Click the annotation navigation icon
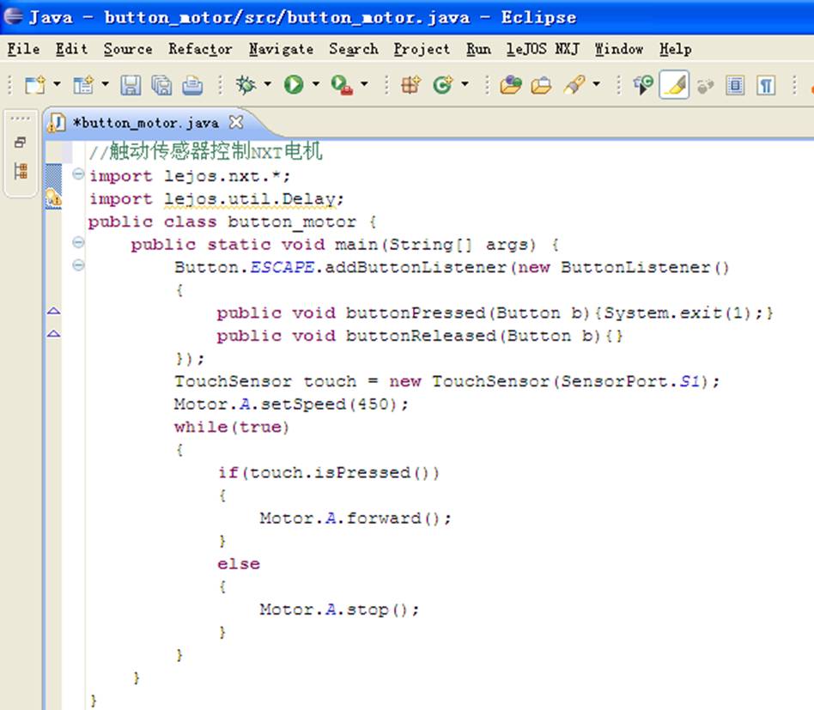 tap(643, 85)
